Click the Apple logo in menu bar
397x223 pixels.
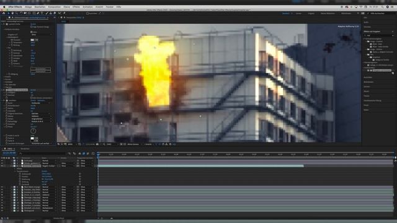pos(4,7)
